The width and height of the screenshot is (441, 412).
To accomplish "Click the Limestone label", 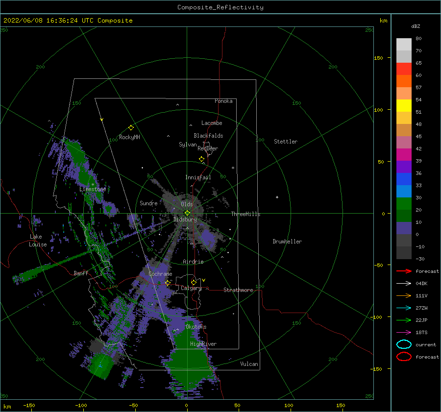I will (93, 189).
